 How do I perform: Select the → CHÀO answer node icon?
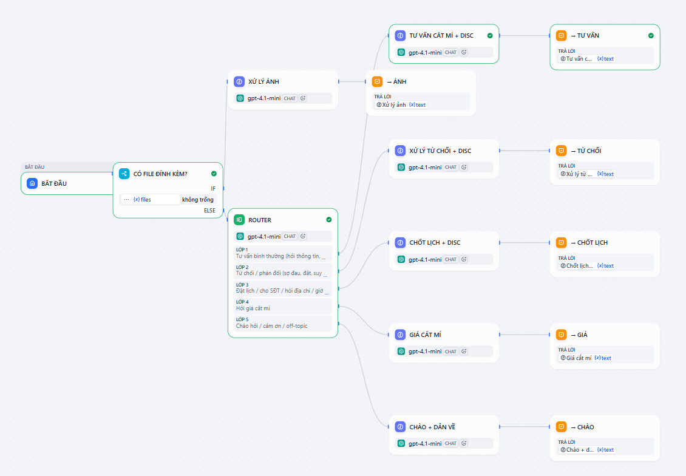[560, 426]
